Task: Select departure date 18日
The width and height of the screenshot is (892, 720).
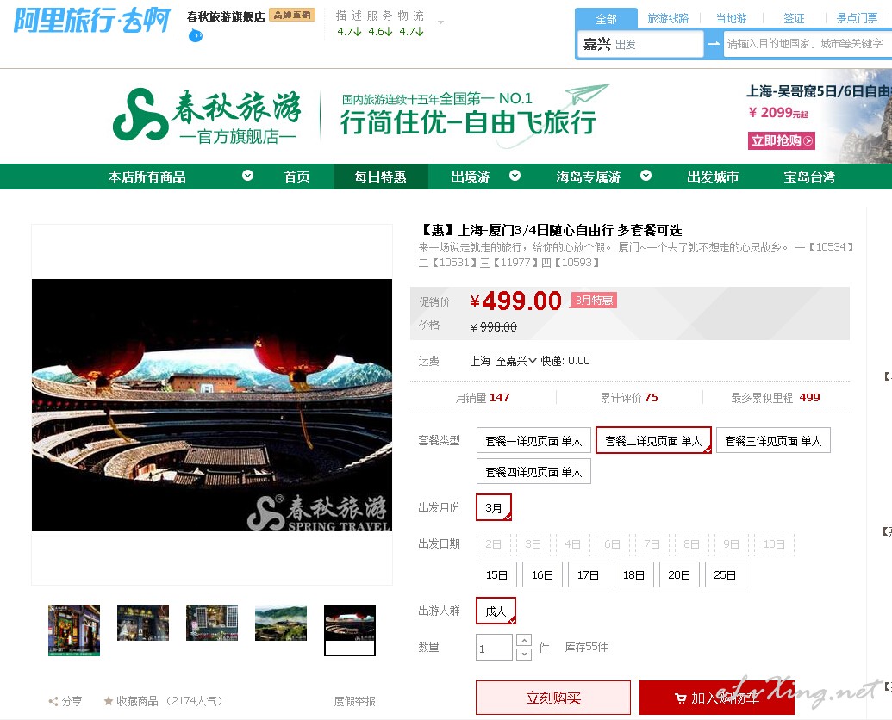Action: [x=633, y=575]
